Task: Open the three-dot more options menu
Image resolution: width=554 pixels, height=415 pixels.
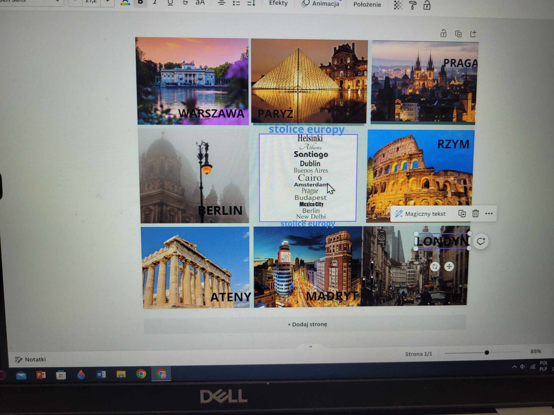Action: pos(489,214)
